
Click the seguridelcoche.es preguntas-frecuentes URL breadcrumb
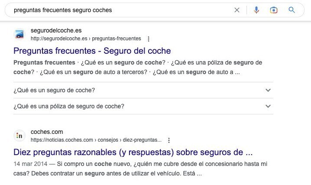pyautogui.click(x=86, y=39)
